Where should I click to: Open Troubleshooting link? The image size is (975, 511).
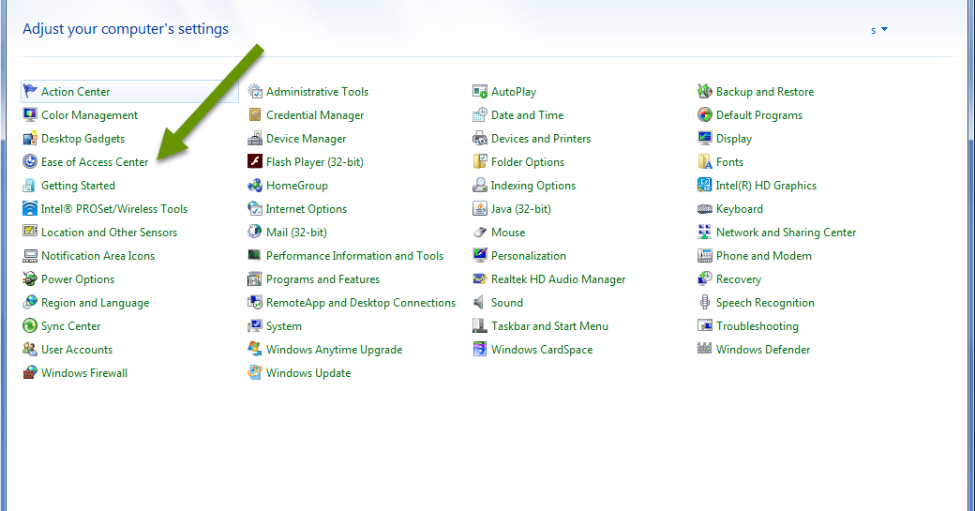coord(757,325)
